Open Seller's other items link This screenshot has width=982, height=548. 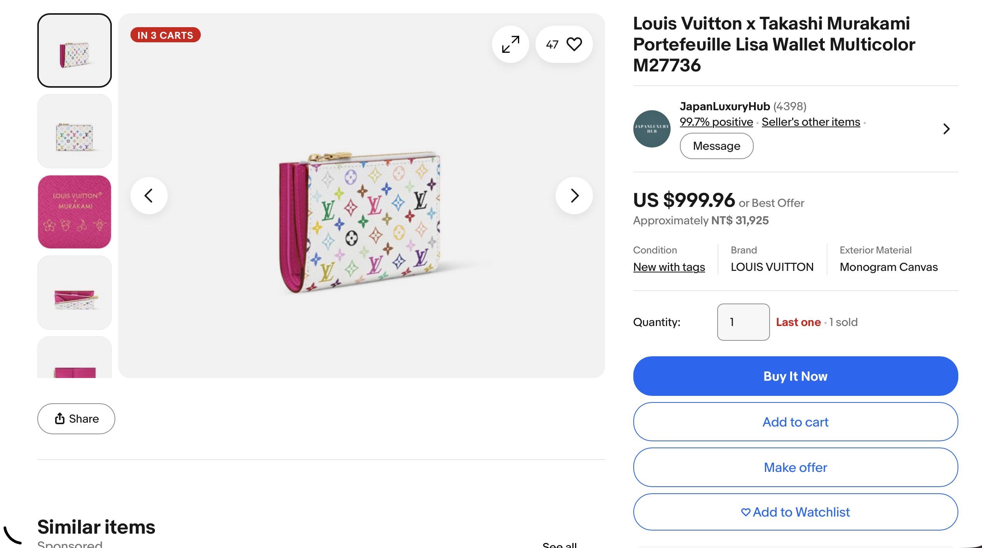click(811, 122)
